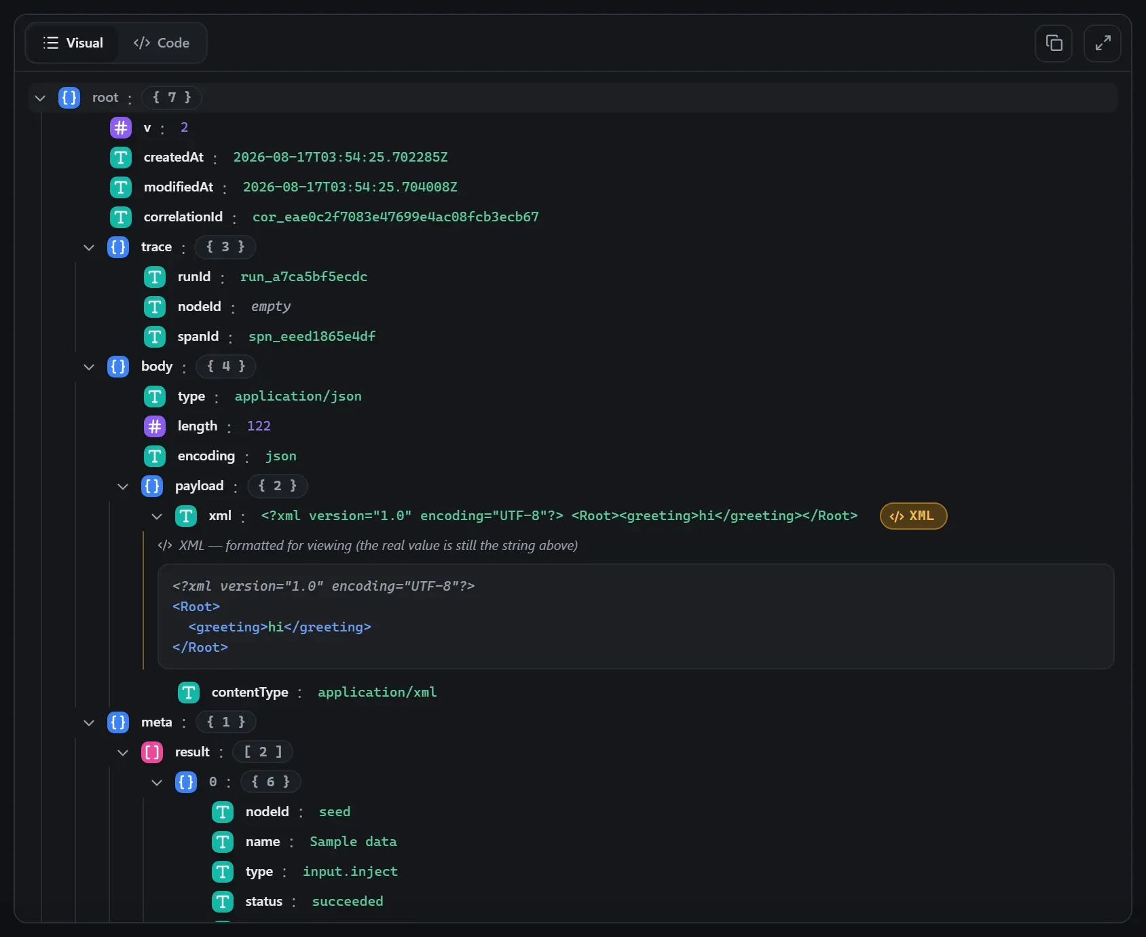Click the number icon beside length

(155, 426)
